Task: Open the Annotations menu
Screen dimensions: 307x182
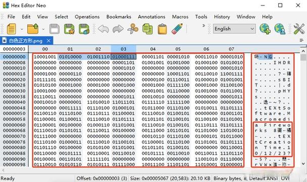Action: point(151,17)
